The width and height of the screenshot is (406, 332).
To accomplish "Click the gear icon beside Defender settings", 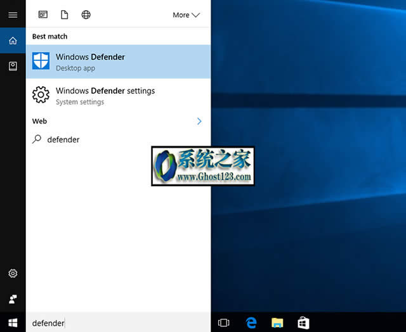I will tap(41, 96).
